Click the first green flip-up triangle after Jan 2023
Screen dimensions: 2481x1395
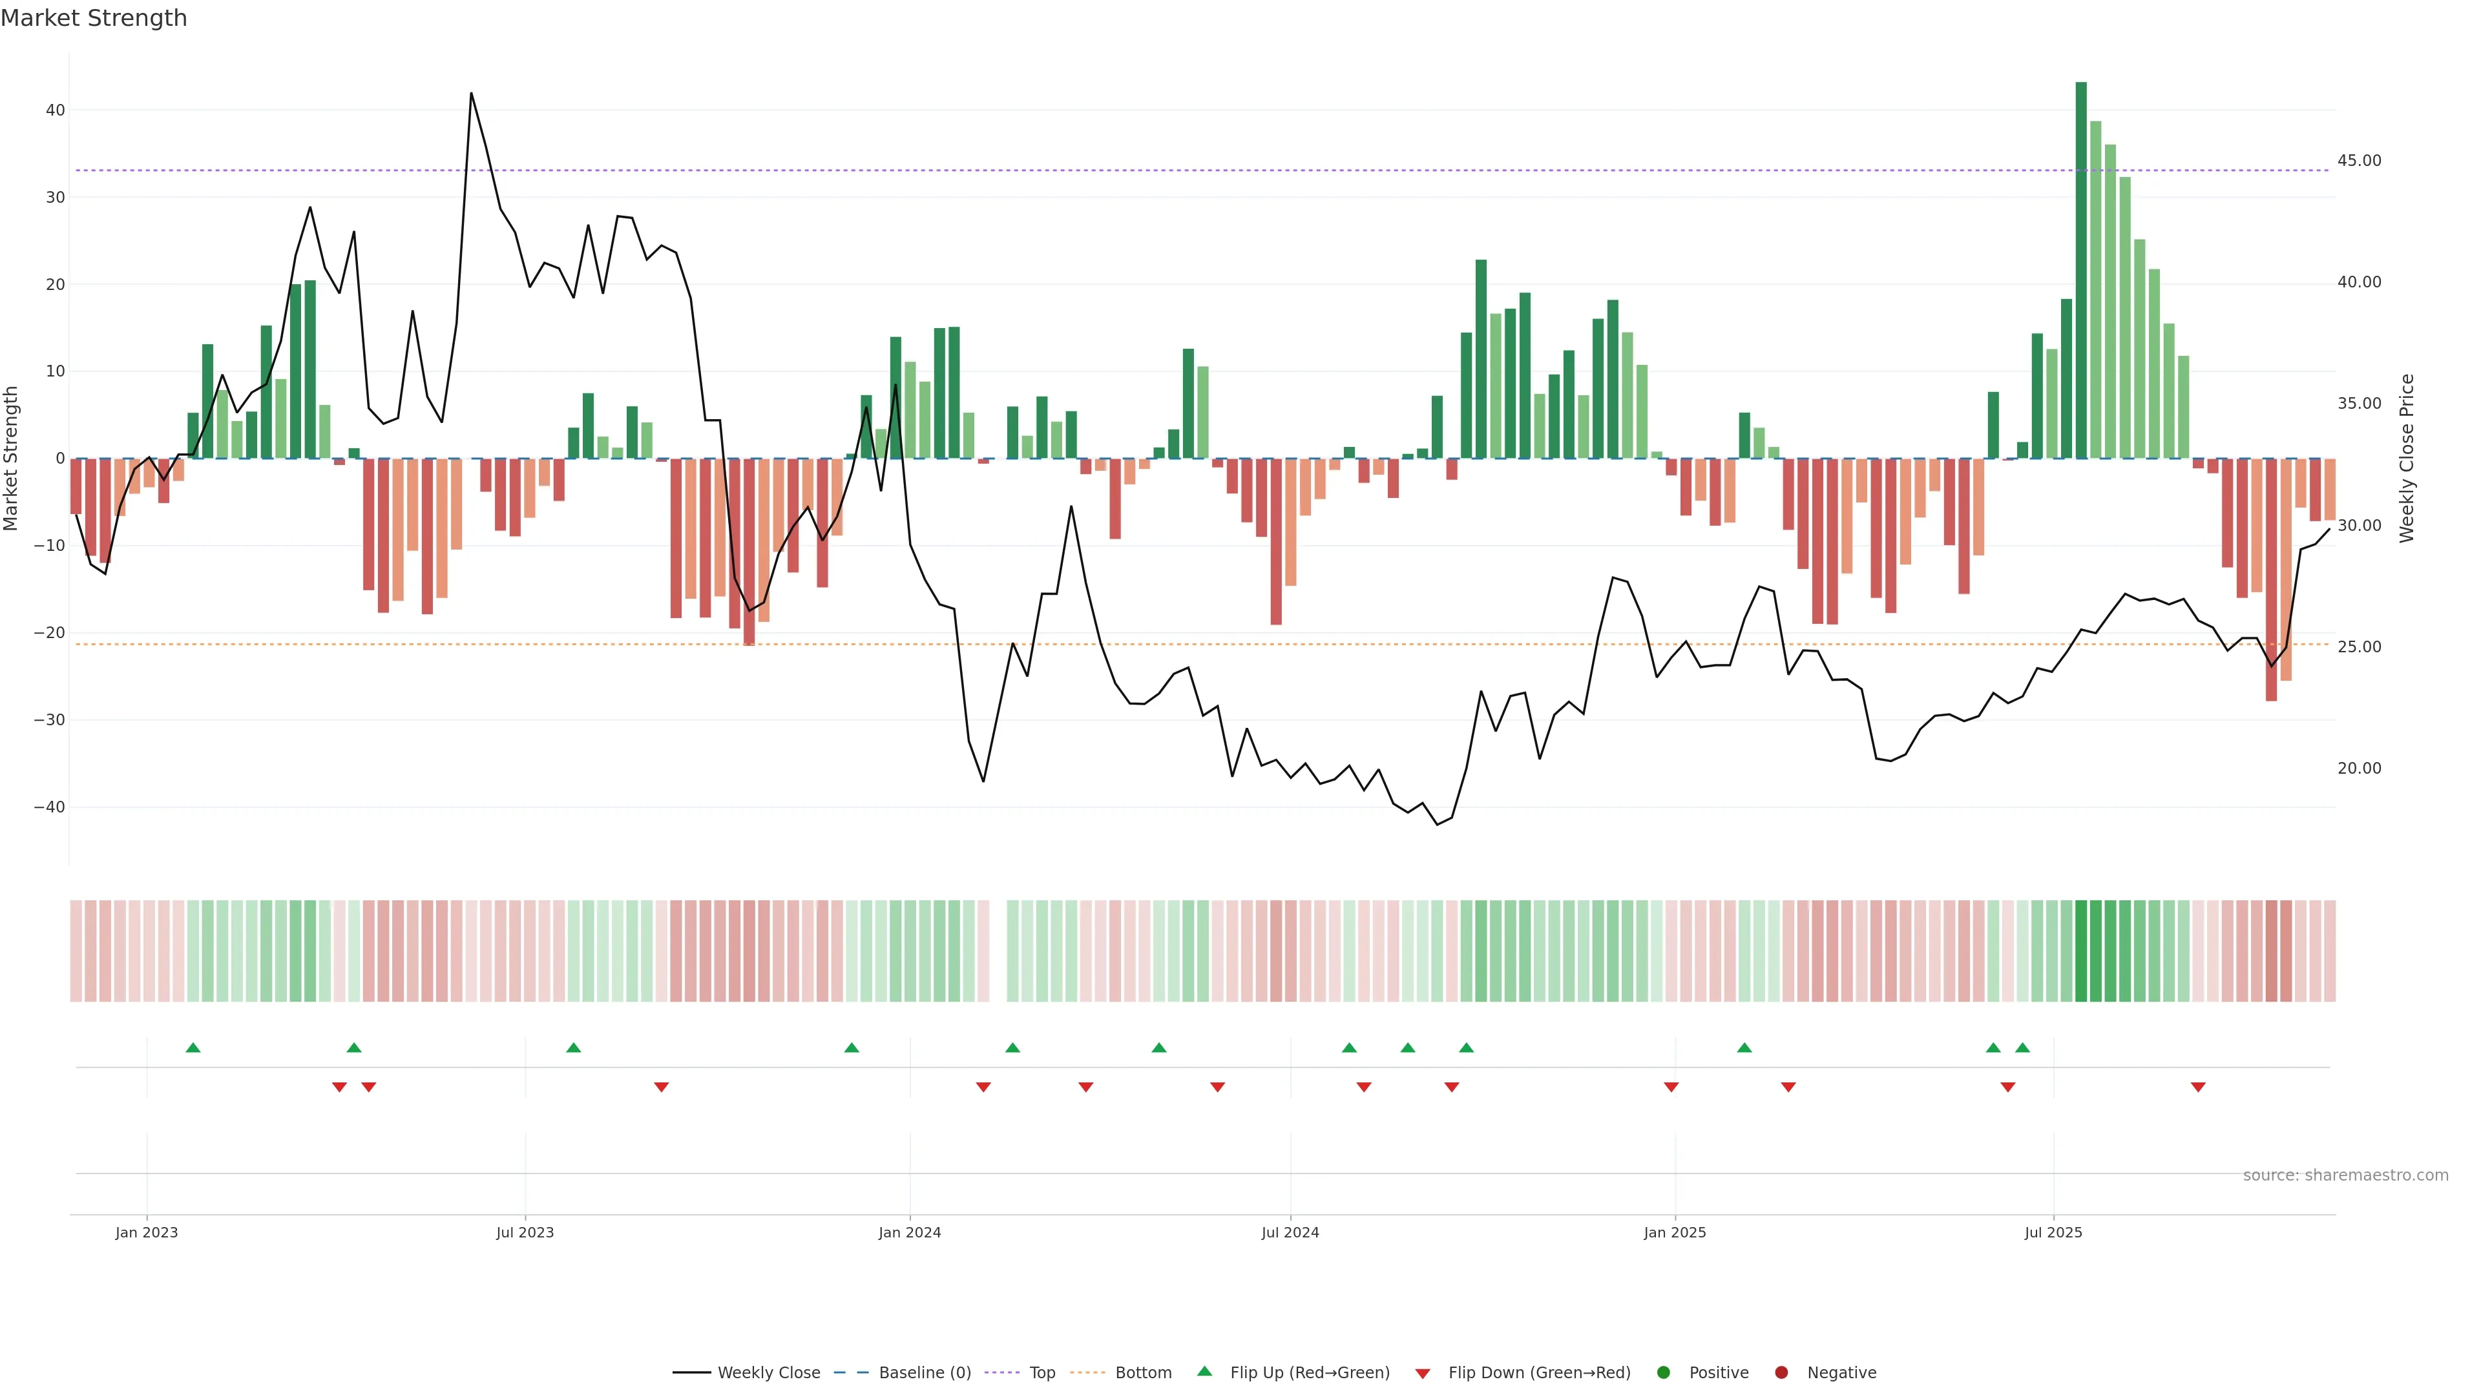tap(193, 1048)
